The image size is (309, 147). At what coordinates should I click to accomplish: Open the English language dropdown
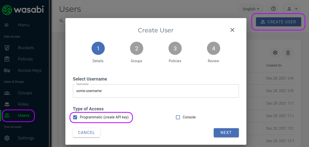251,9
